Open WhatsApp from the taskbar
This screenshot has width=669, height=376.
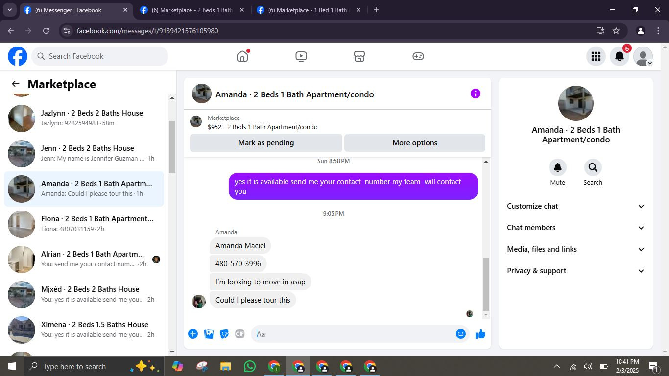click(250, 366)
